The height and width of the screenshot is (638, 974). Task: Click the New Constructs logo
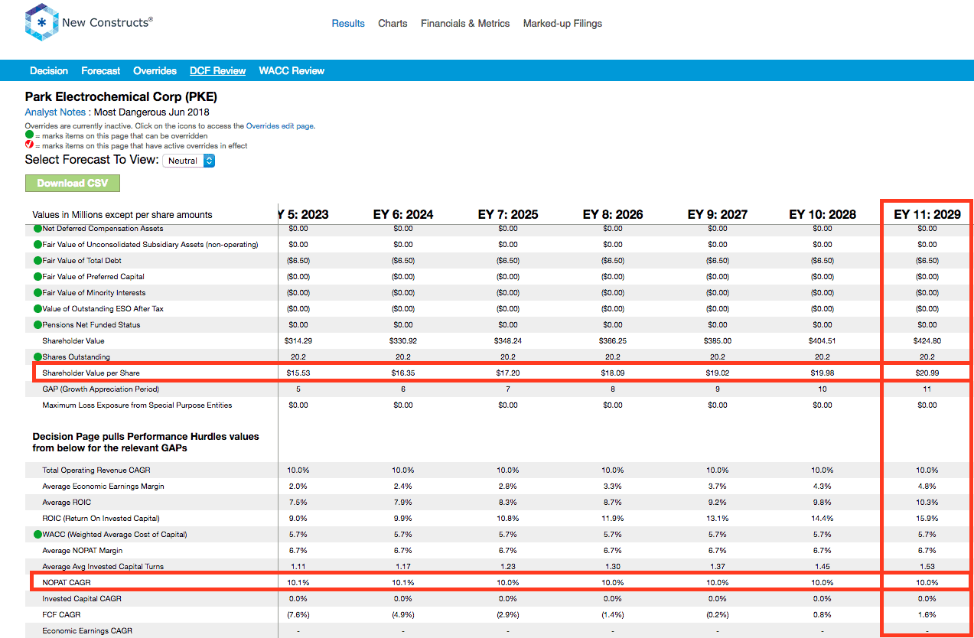89,22
